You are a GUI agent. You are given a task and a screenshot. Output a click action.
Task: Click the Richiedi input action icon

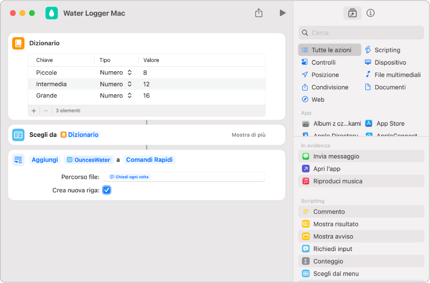[306, 249]
